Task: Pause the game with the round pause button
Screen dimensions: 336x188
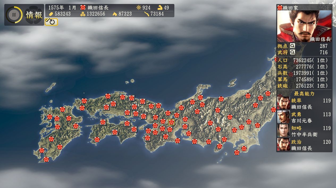Action: pyautogui.click(x=14, y=15)
